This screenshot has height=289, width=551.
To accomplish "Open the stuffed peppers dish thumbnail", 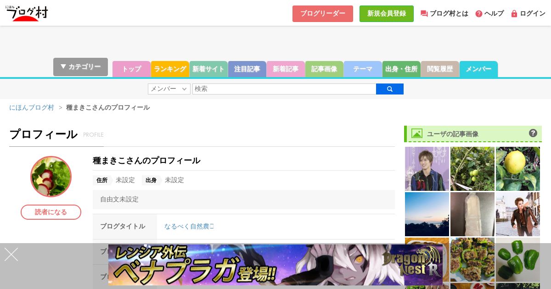I will [472, 260].
